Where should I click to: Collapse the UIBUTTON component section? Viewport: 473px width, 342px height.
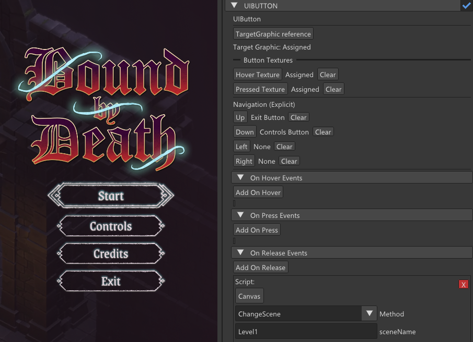pos(234,5)
